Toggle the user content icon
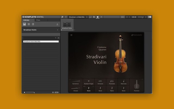The width and height of the screenshot is (174, 109). (57, 24)
